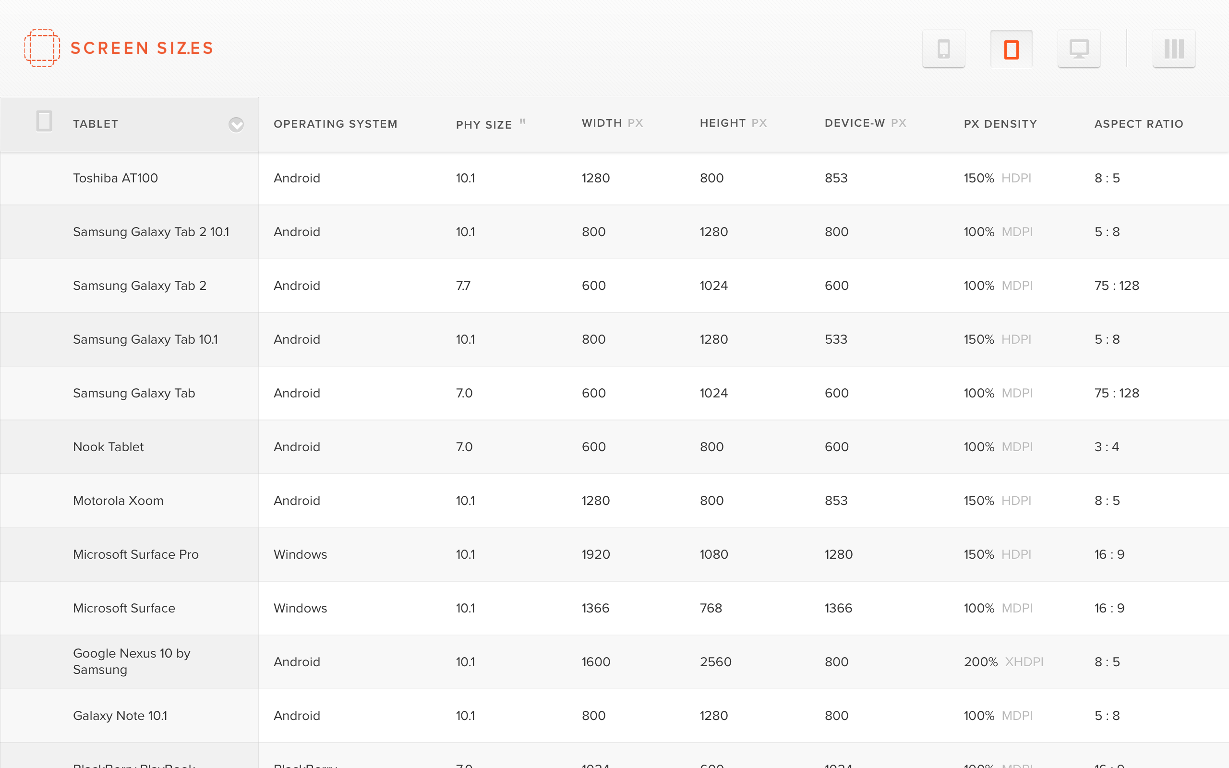
Task: Sort by Height PX column
Action: [x=733, y=123]
